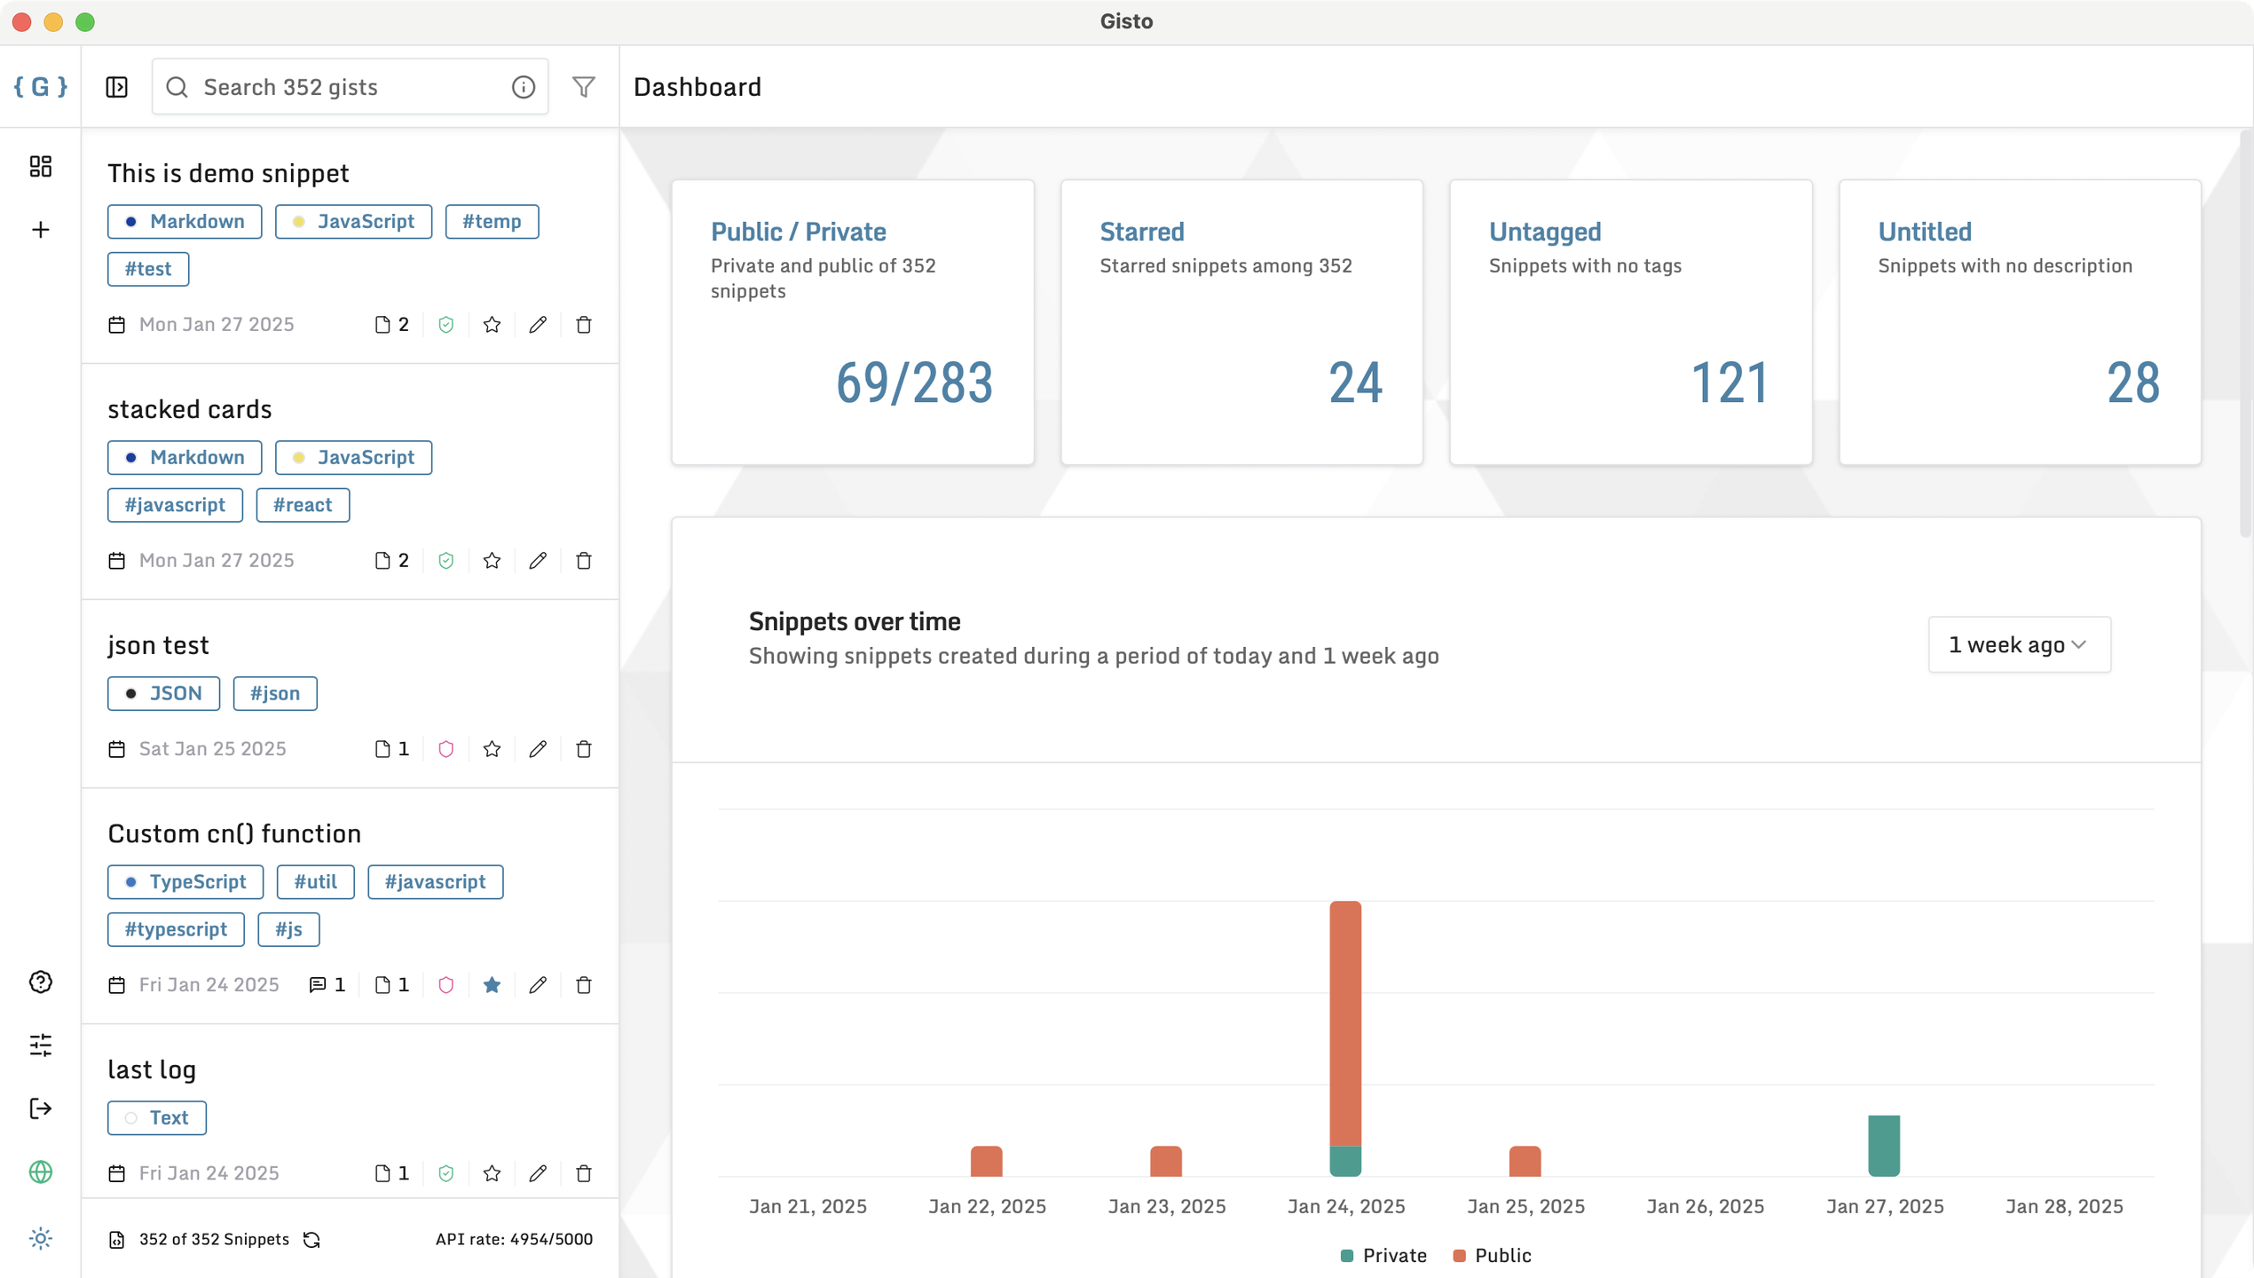The image size is (2254, 1278).
Task: Delete the 'json test' snippet
Action: [x=583, y=749]
